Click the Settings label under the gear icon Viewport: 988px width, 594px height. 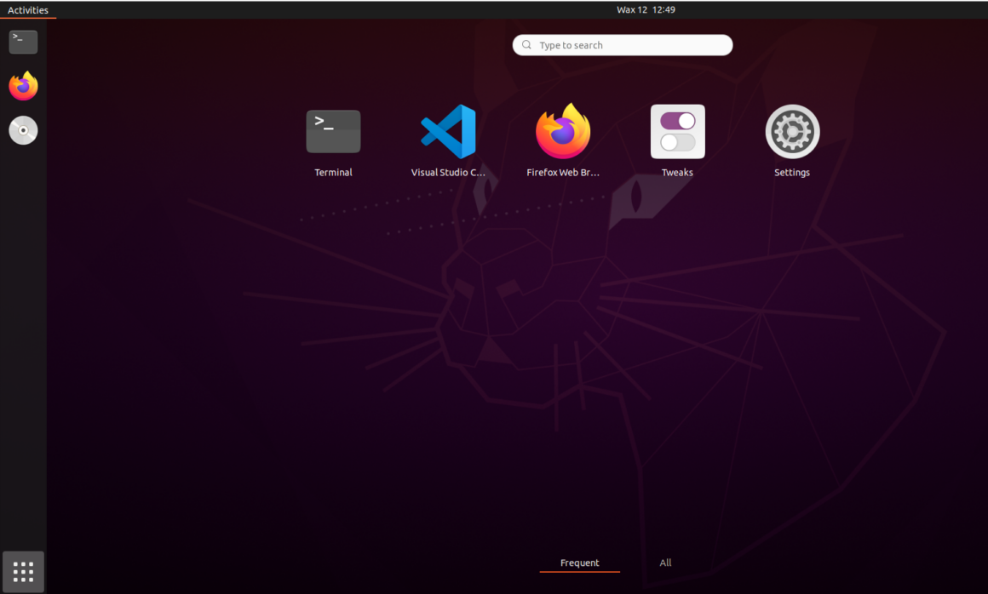click(x=792, y=172)
